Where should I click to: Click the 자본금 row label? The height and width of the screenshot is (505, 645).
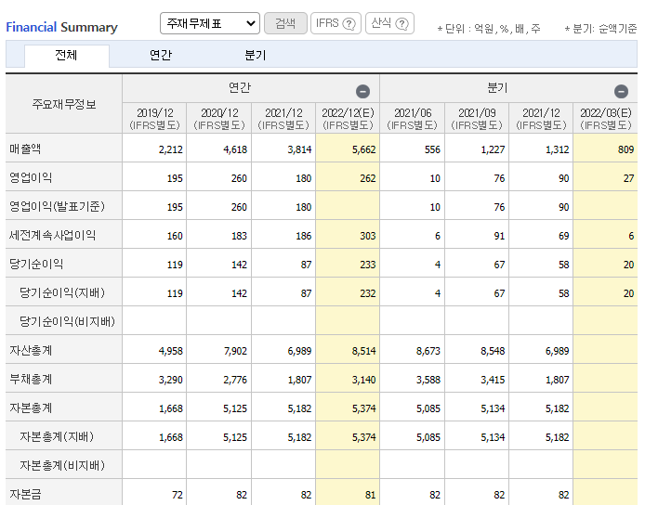[25, 494]
